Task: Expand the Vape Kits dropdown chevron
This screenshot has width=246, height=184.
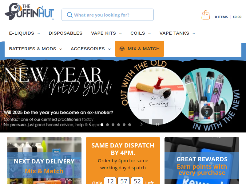Action: click(x=121, y=33)
